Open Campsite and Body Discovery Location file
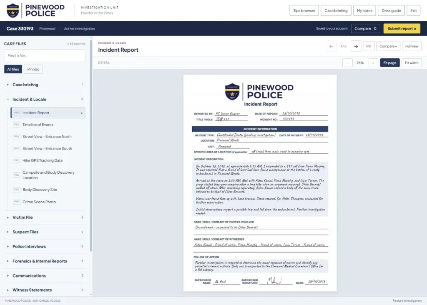 (x=48, y=175)
